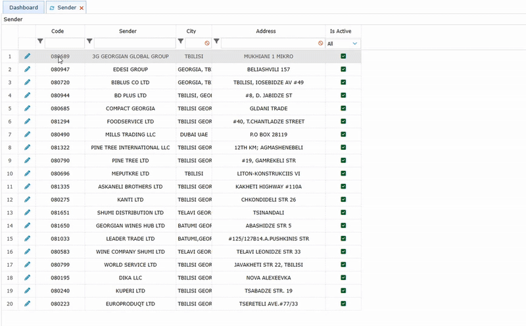Click the refresh icon on the Sender tab
526x326 pixels.
tap(52, 8)
